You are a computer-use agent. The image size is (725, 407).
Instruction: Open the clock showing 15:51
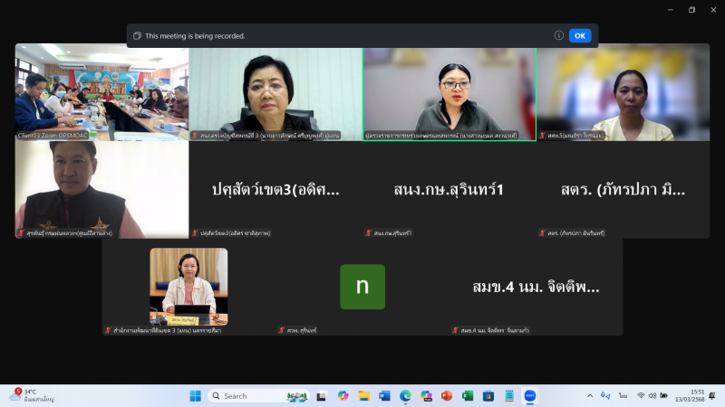point(690,396)
